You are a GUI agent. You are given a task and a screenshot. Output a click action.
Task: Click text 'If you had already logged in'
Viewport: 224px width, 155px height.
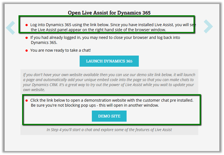click(x=56, y=37)
